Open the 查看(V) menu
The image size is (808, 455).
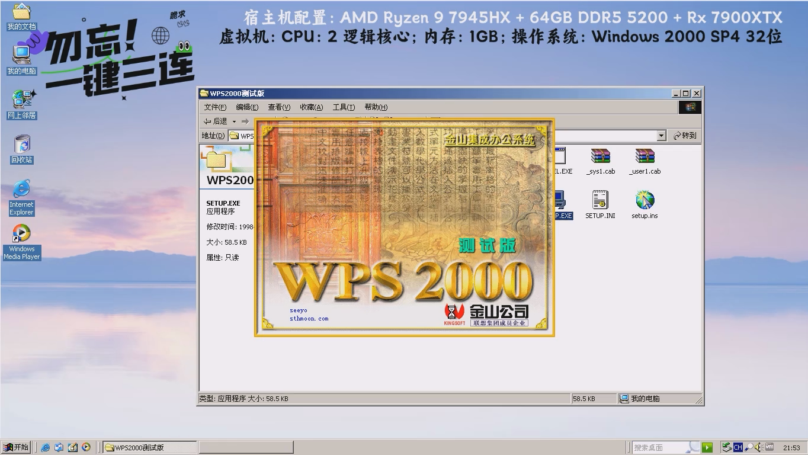click(x=279, y=107)
